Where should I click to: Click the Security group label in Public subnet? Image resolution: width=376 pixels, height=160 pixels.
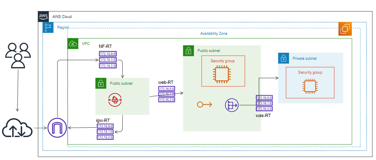pos(223,61)
